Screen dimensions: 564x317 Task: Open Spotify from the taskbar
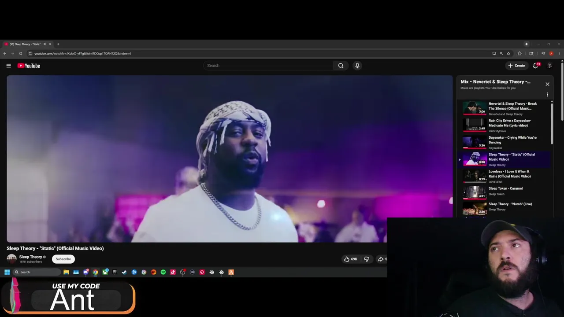pos(163,272)
